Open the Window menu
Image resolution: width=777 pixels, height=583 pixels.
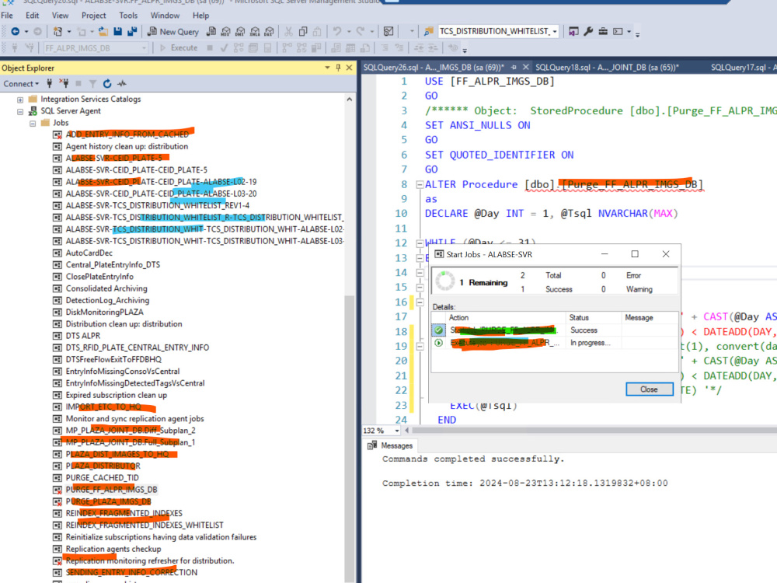point(165,16)
